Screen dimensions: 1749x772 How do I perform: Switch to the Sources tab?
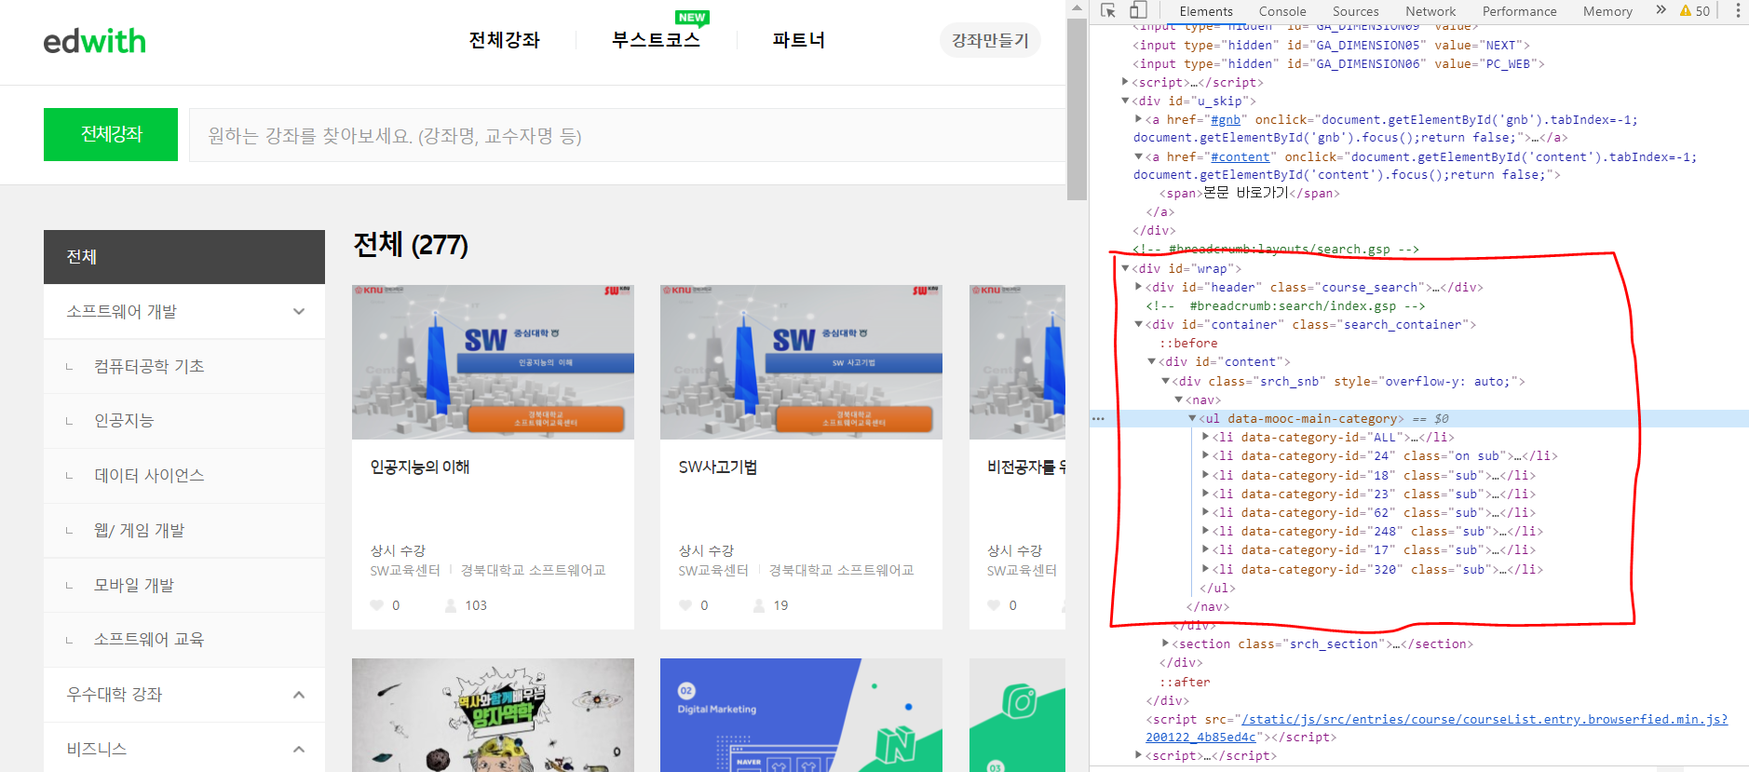pos(1355,11)
